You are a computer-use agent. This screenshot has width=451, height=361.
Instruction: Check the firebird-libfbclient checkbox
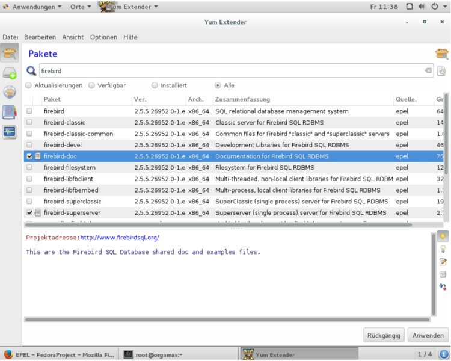[x=29, y=179]
